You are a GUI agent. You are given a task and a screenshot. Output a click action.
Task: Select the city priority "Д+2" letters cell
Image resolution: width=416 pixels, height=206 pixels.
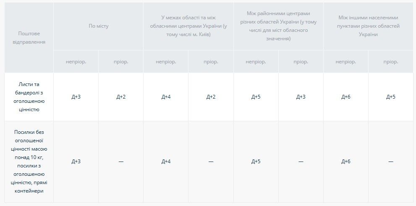(x=121, y=97)
